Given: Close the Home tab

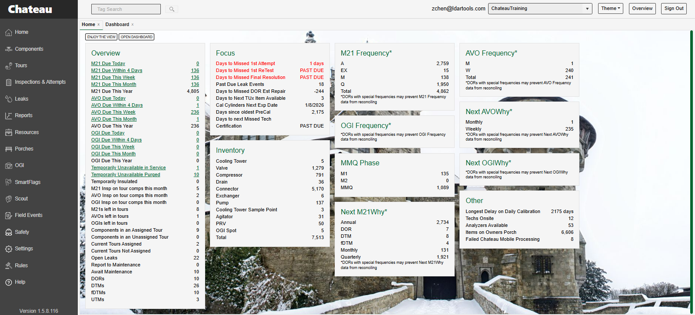Looking at the screenshot, I should [x=99, y=25].
